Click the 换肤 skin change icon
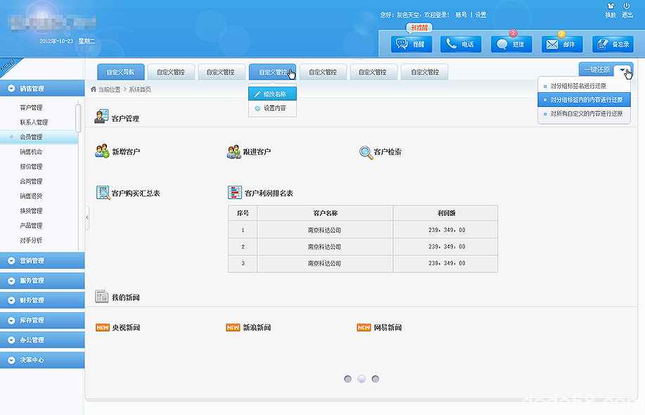Viewport: 645px width, 415px height. point(610,7)
